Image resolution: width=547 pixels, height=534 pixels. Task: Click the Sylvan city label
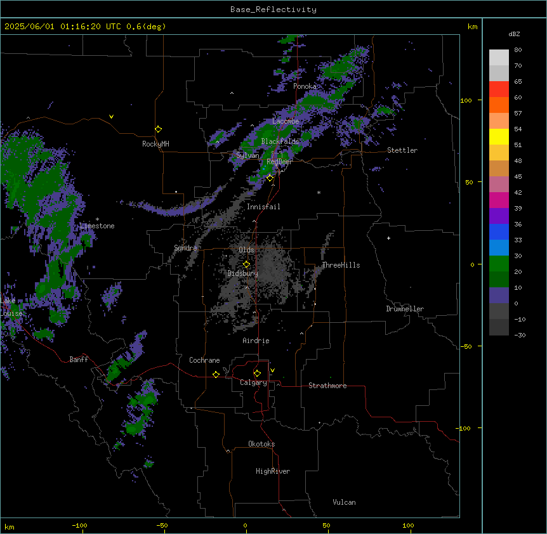coord(247,155)
